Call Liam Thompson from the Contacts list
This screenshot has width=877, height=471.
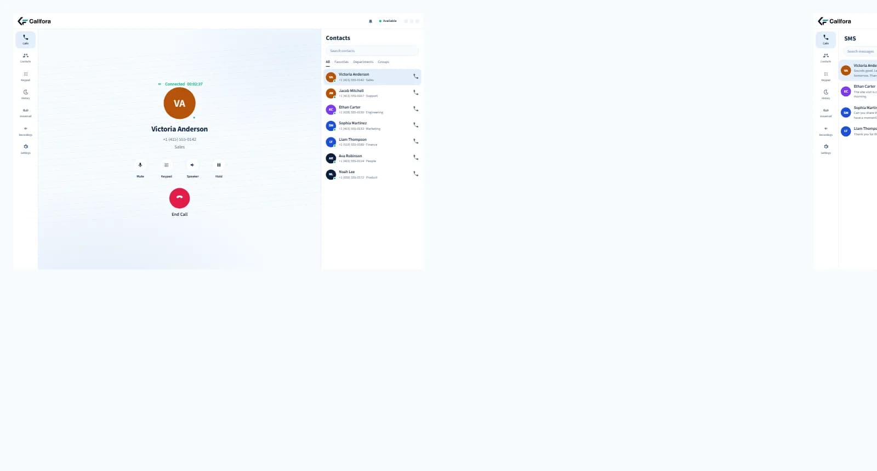pos(415,141)
